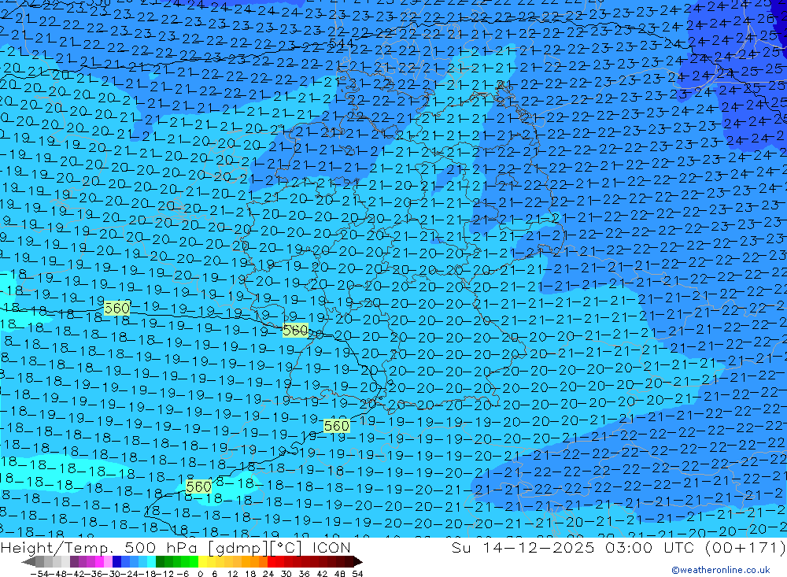Click the 12 legend value label
This screenshot has width=787, height=577.
click(233, 574)
